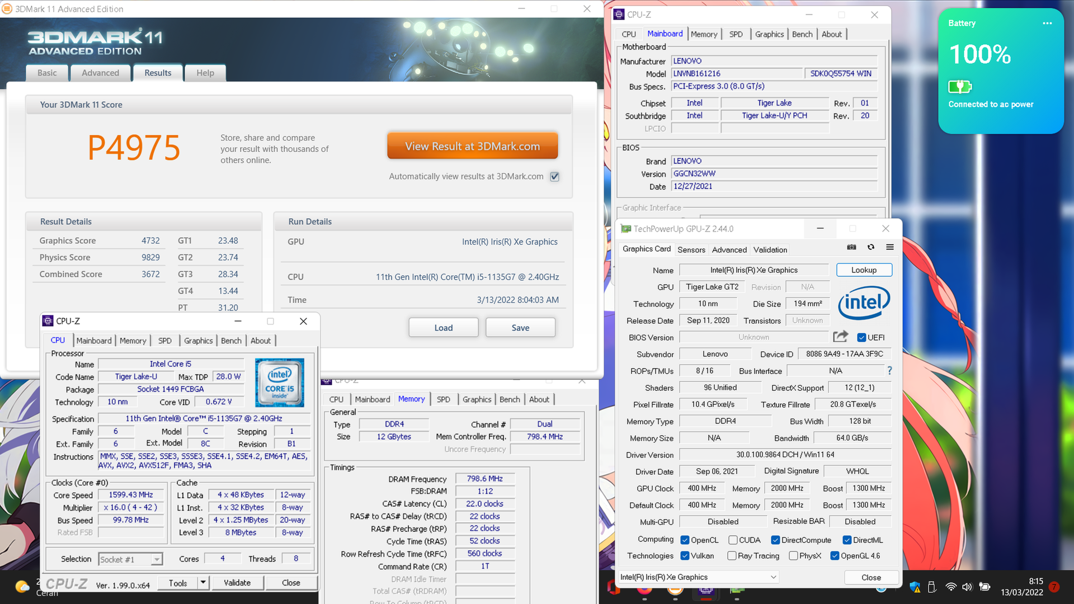The width and height of the screenshot is (1074, 604).
Task: Toggle the CUDA checkbox
Action: pos(733,540)
